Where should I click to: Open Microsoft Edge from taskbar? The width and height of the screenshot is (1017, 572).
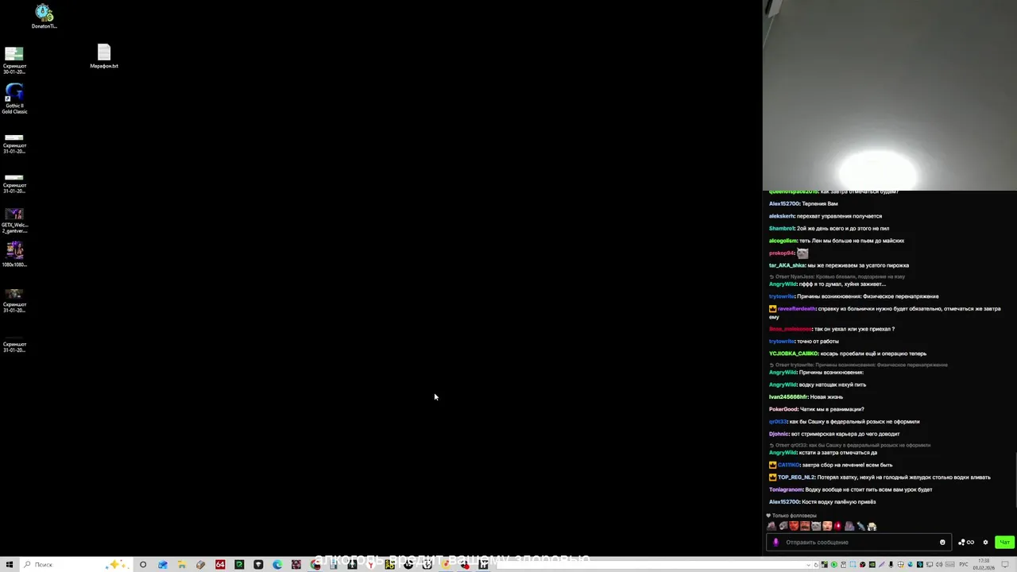277,565
